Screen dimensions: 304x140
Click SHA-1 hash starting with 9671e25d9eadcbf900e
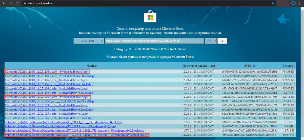pos(249,106)
